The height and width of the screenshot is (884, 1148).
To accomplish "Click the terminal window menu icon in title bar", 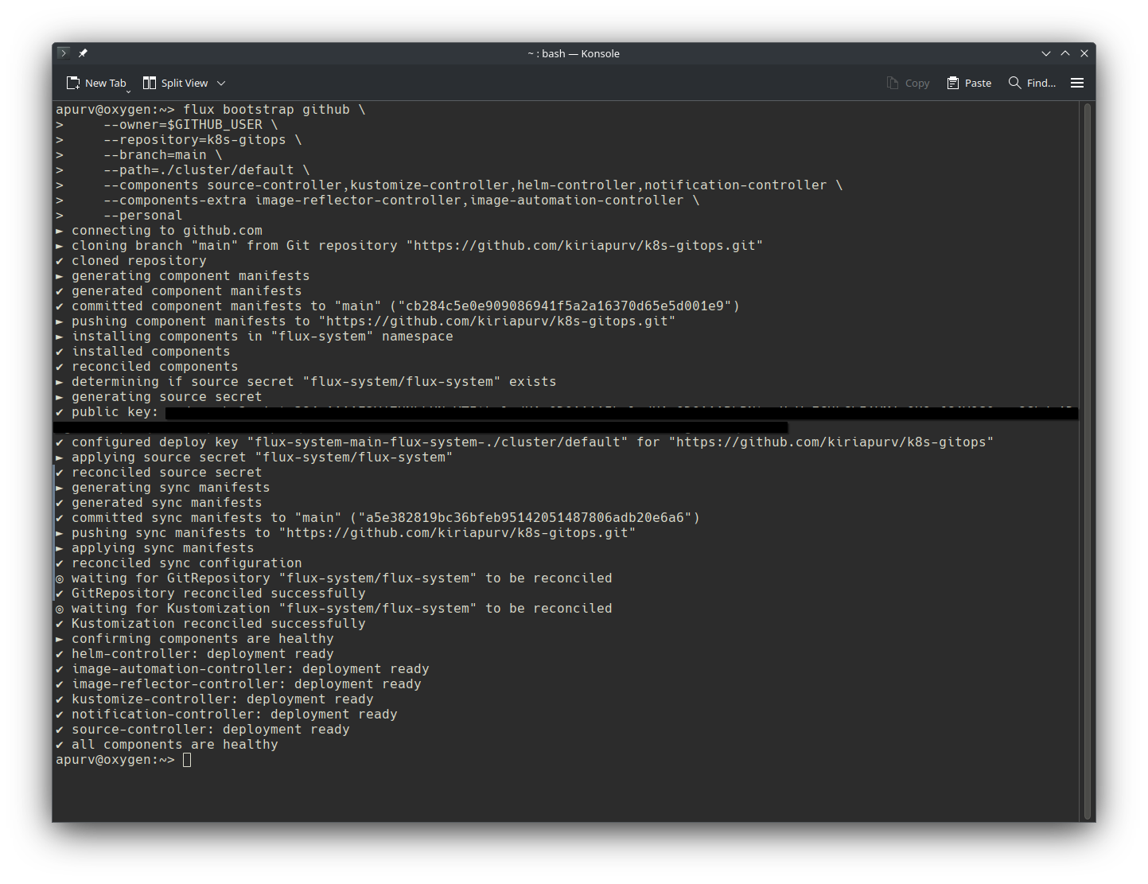I will [64, 53].
